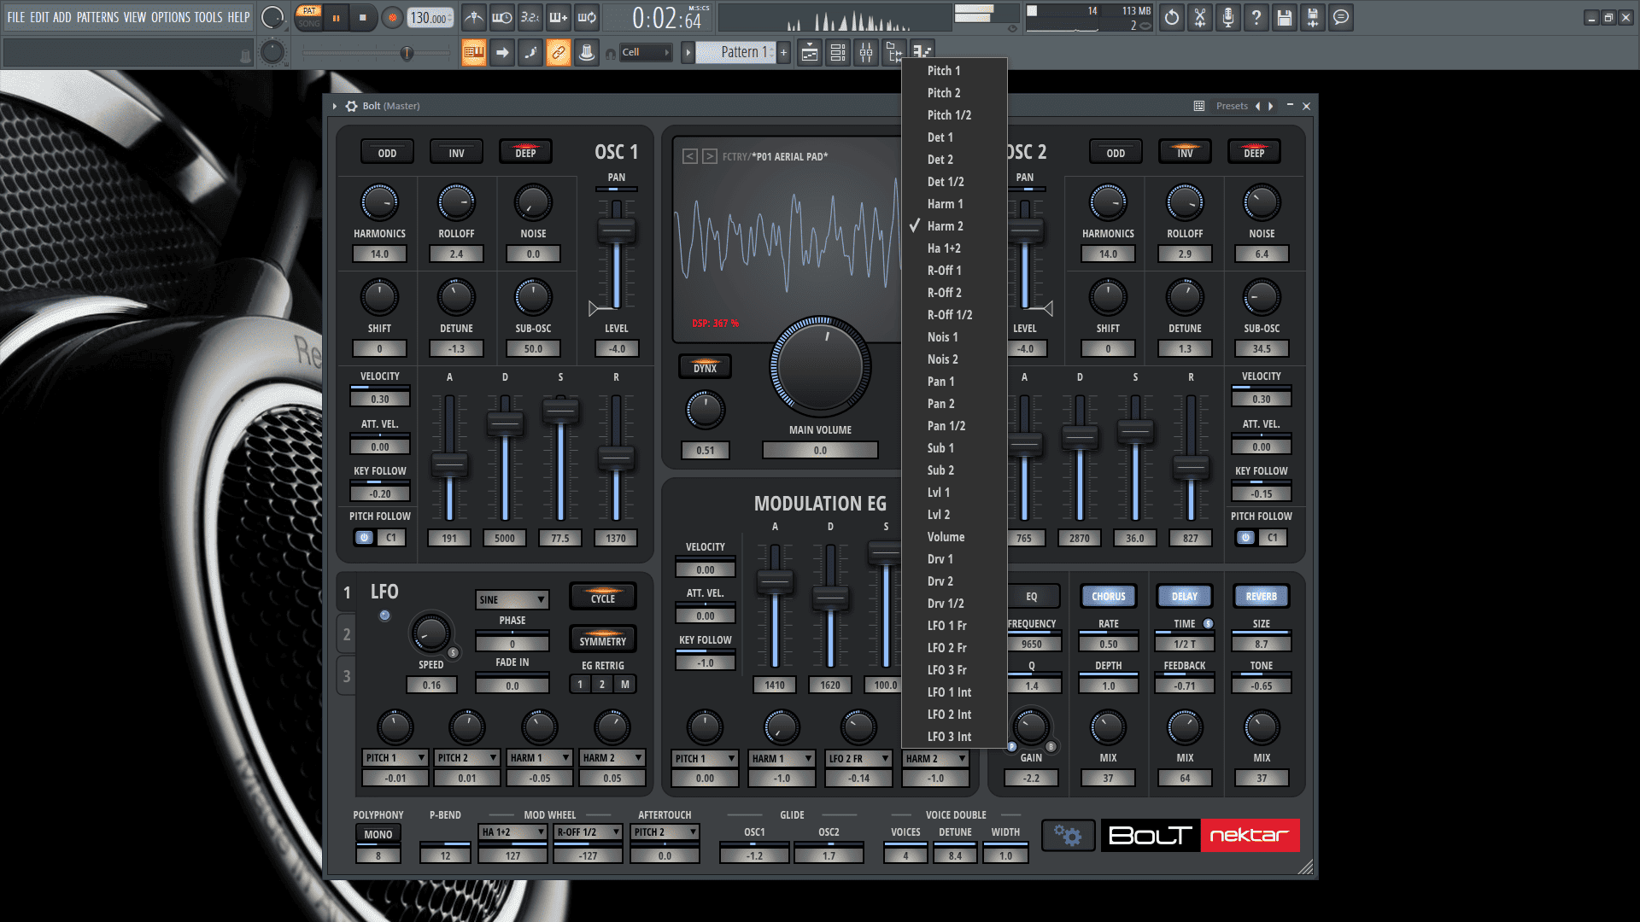The image size is (1640, 922).
Task: Click next patch arrow in waveform display
Action: pyautogui.click(x=710, y=156)
